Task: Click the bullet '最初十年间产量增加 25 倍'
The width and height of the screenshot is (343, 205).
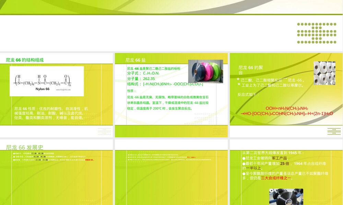Action: (x=284, y=166)
